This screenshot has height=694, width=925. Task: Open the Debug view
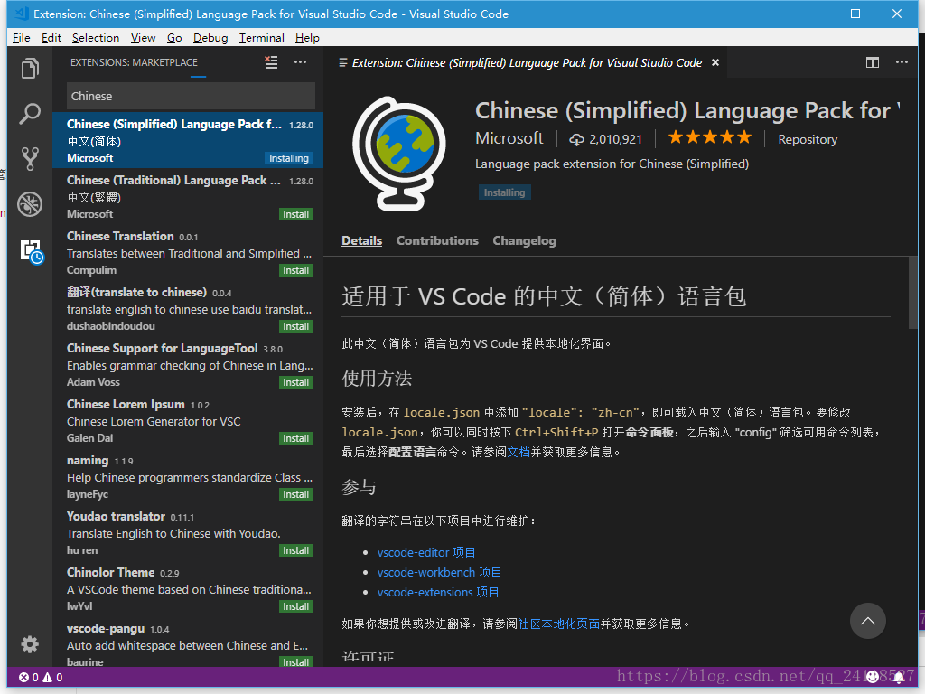click(x=30, y=204)
